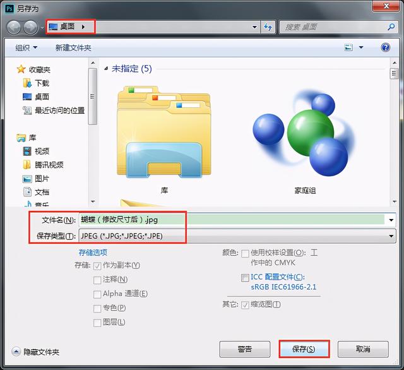Click the 保存(S) button

304,349
